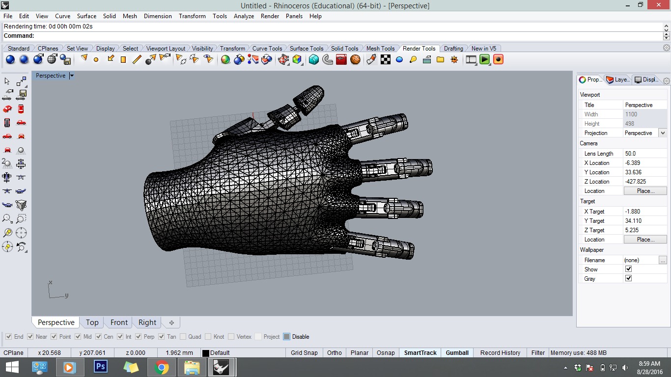This screenshot has height=377, width=671.
Task: Open the Perspective viewport title dropdown arrow
Action: pos(72,76)
